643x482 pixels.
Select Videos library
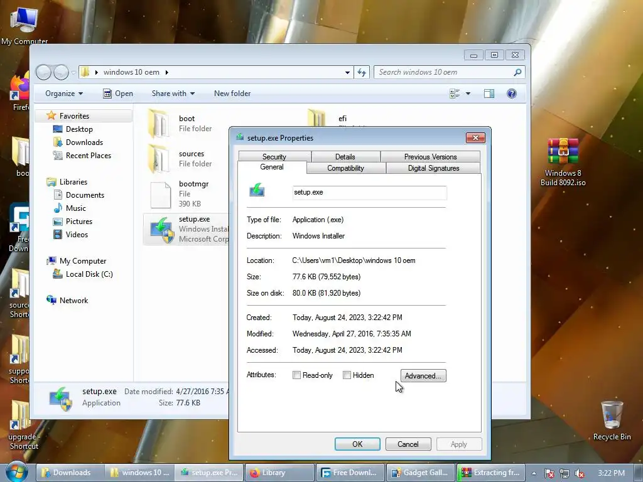[77, 235]
